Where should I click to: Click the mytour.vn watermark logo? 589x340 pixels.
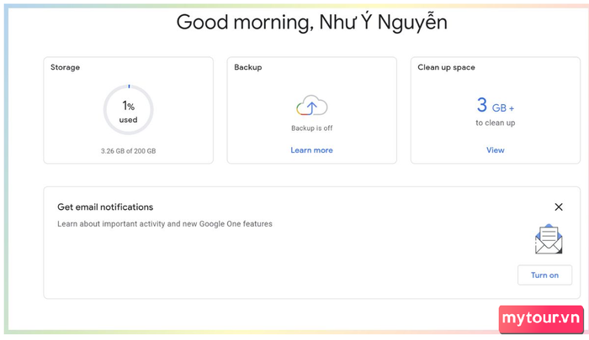[x=541, y=319]
